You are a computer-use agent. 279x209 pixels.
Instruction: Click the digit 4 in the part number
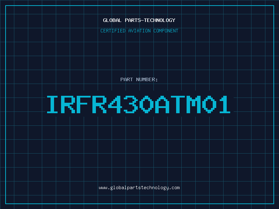[115, 104]
